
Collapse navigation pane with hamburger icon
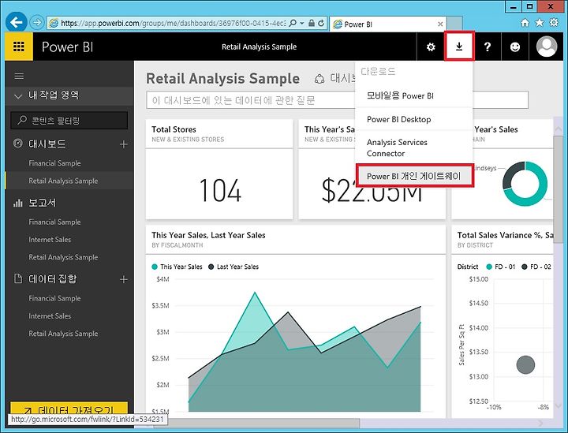point(19,76)
